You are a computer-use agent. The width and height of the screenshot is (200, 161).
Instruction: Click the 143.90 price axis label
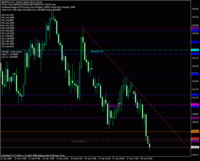coord(195,25)
